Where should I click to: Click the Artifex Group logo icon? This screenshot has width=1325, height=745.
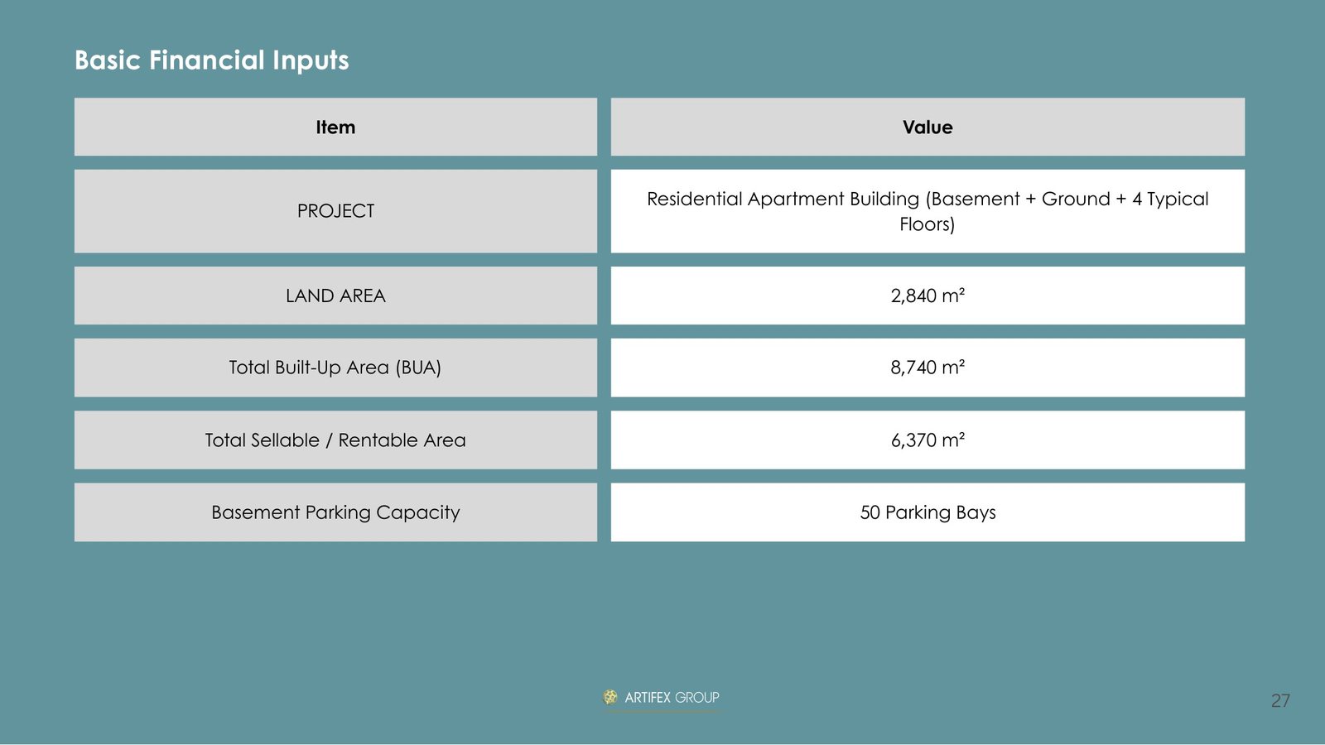[x=610, y=697]
